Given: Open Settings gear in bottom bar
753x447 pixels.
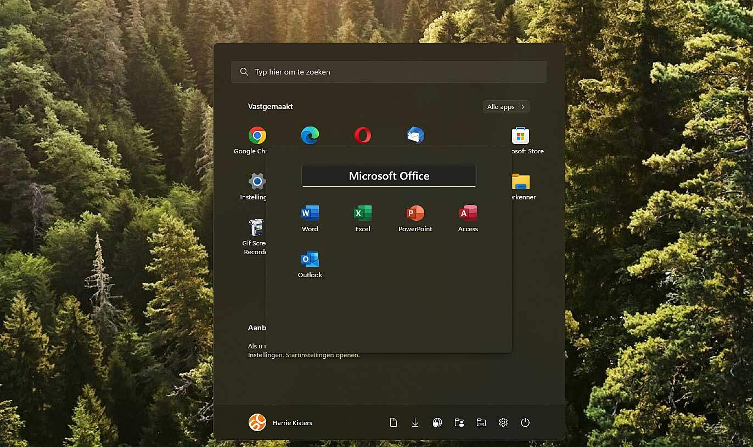Looking at the screenshot, I should pyautogui.click(x=503, y=422).
